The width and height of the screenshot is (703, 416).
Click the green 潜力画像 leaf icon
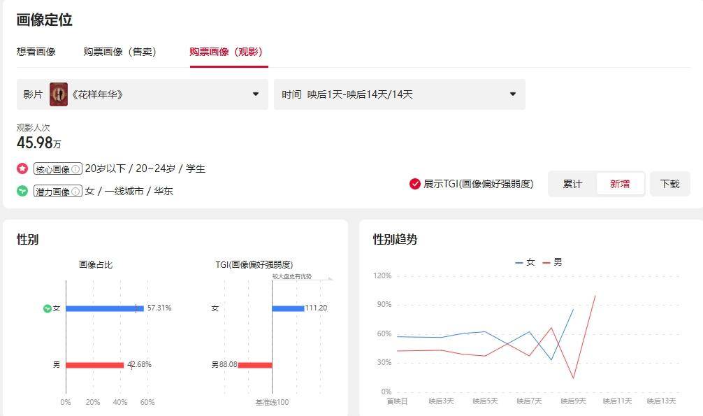tap(22, 191)
